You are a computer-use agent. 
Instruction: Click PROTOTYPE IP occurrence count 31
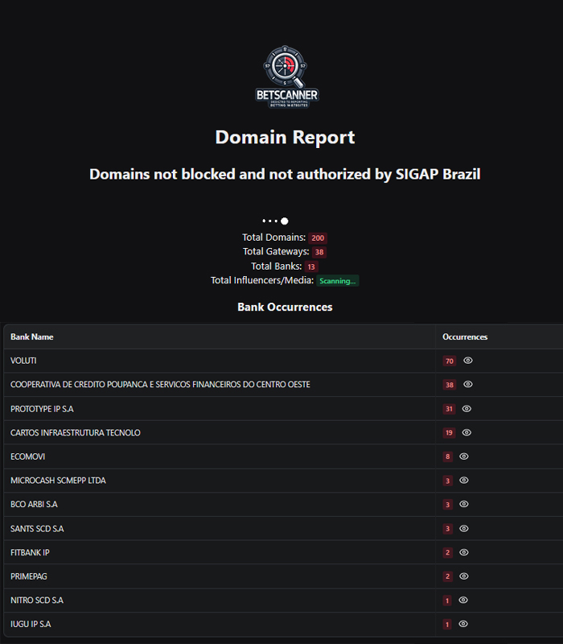(x=449, y=409)
